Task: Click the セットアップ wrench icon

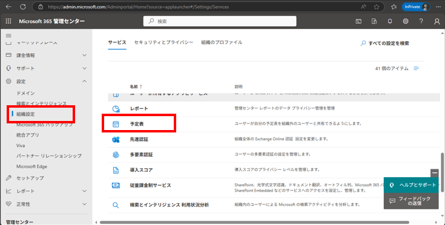Action: (8, 178)
